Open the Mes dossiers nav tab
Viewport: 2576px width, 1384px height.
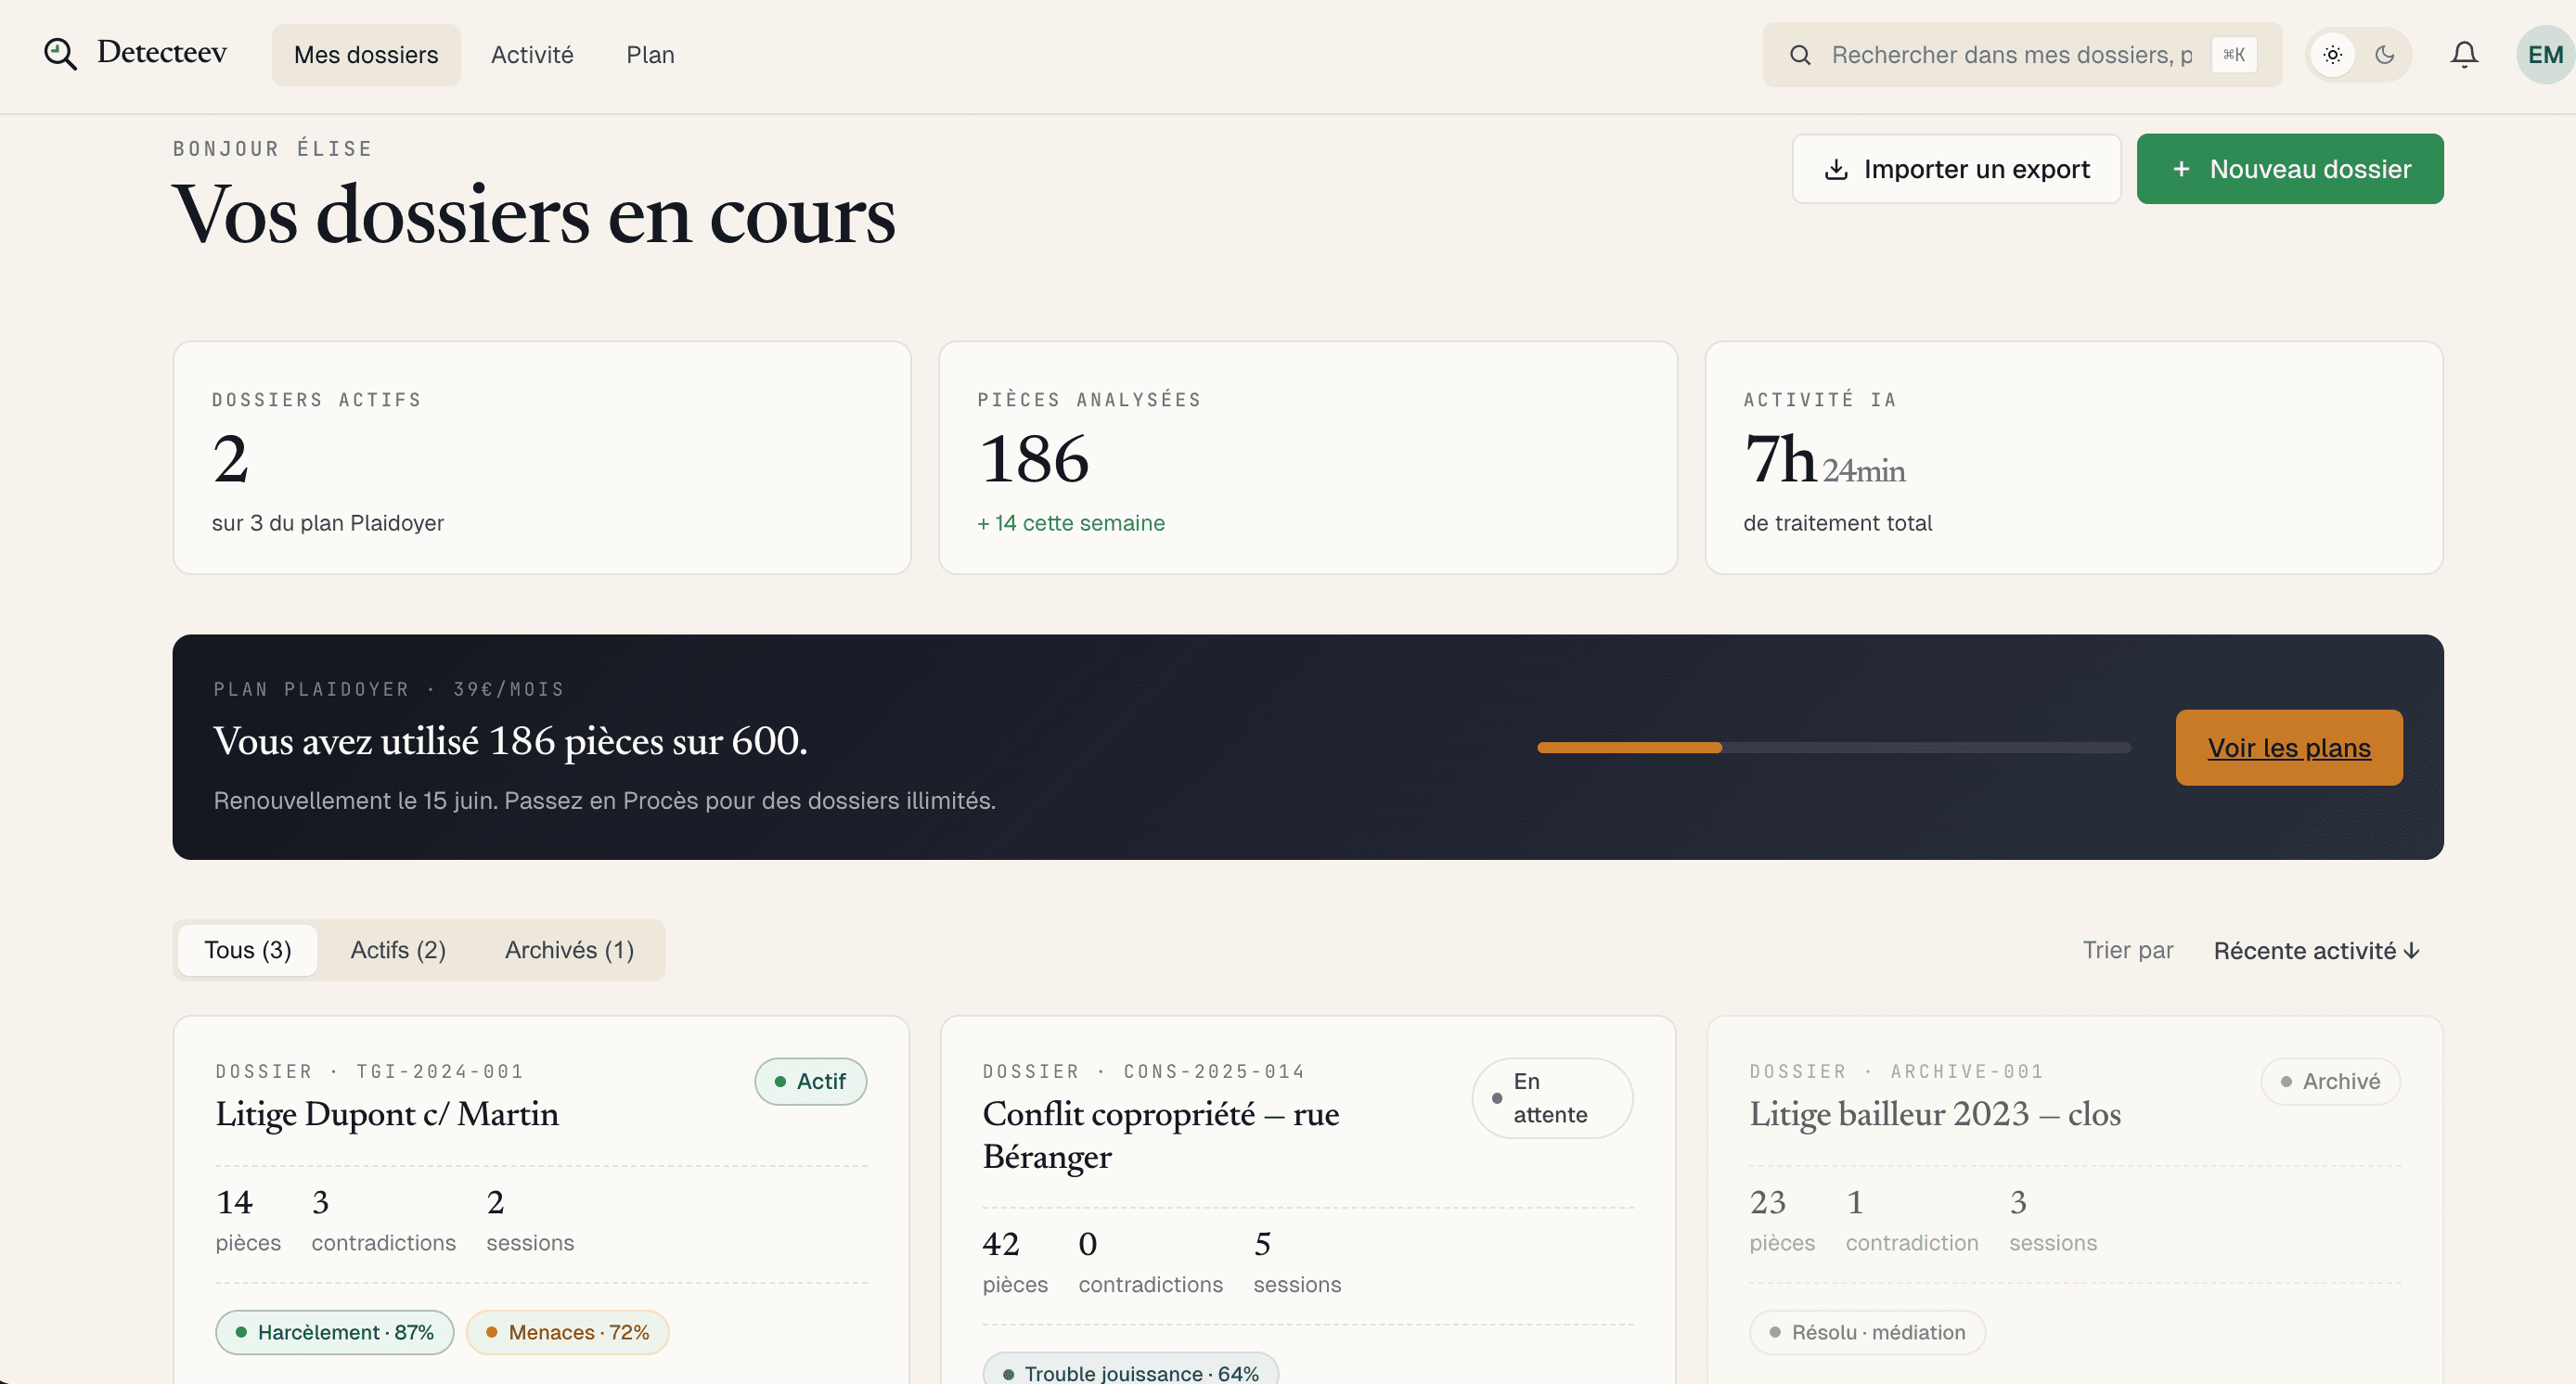[366, 55]
